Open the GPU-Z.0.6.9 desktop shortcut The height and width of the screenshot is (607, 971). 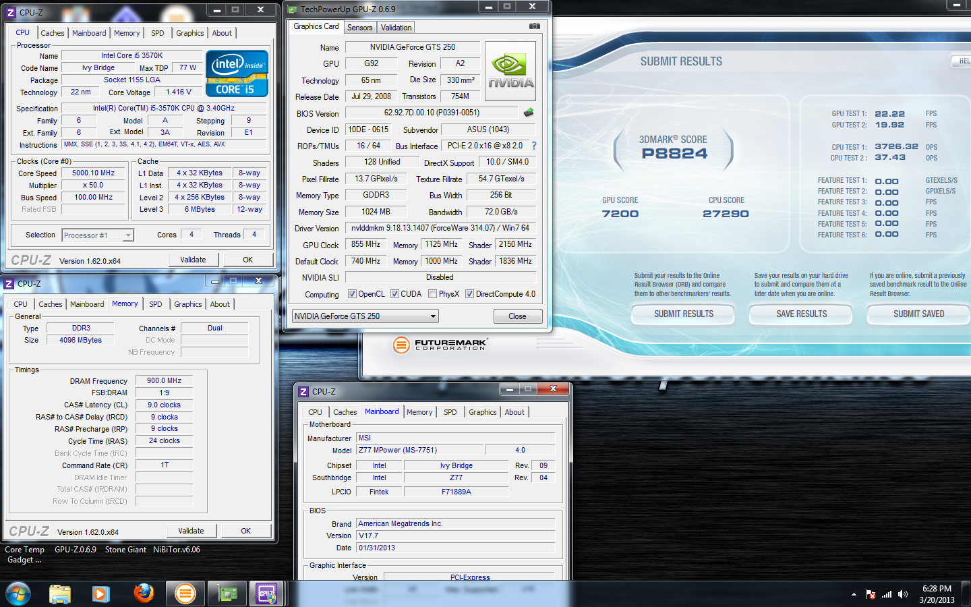[76, 550]
